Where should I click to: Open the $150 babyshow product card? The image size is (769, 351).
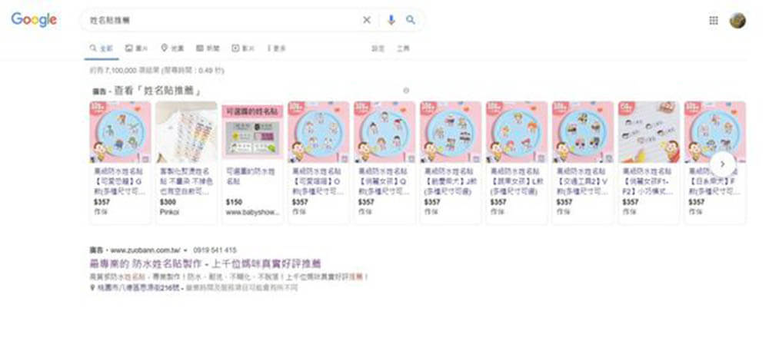pyautogui.click(x=252, y=163)
